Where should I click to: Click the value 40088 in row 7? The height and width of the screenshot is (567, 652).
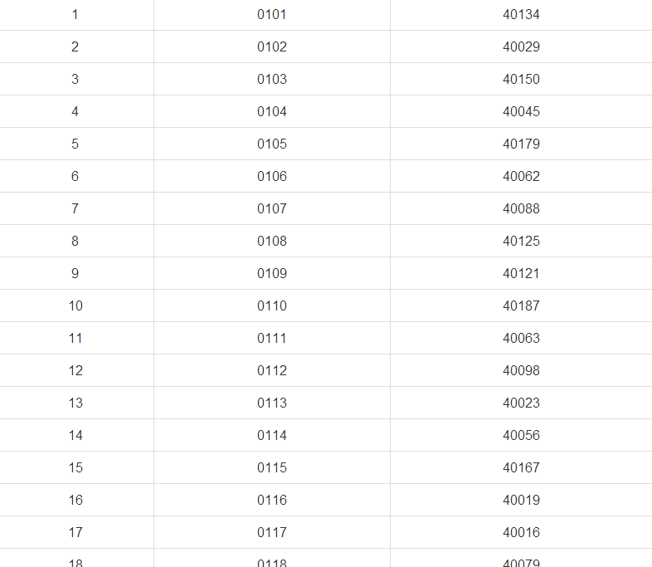tap(521, 208)
